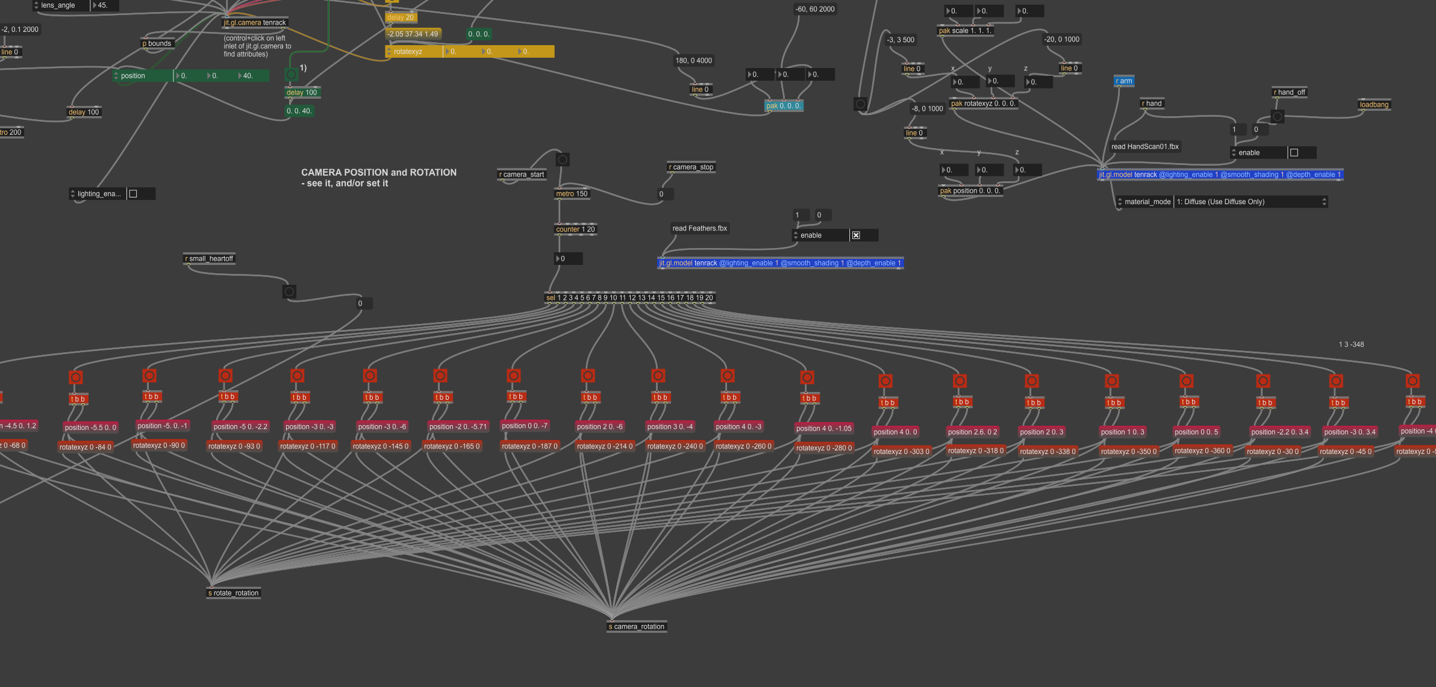1436x687 pixels.
Task: Click number box below counter 1 20
Action: [x=568, y=259]
